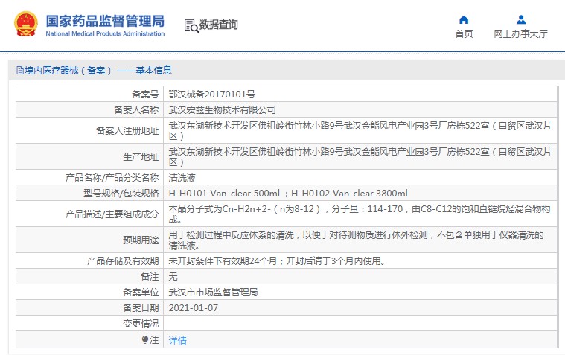Click the user icon for 网上办事大厅
This screenshot has width=565, height=355.
pyautogui.click(x=520, y=19)
